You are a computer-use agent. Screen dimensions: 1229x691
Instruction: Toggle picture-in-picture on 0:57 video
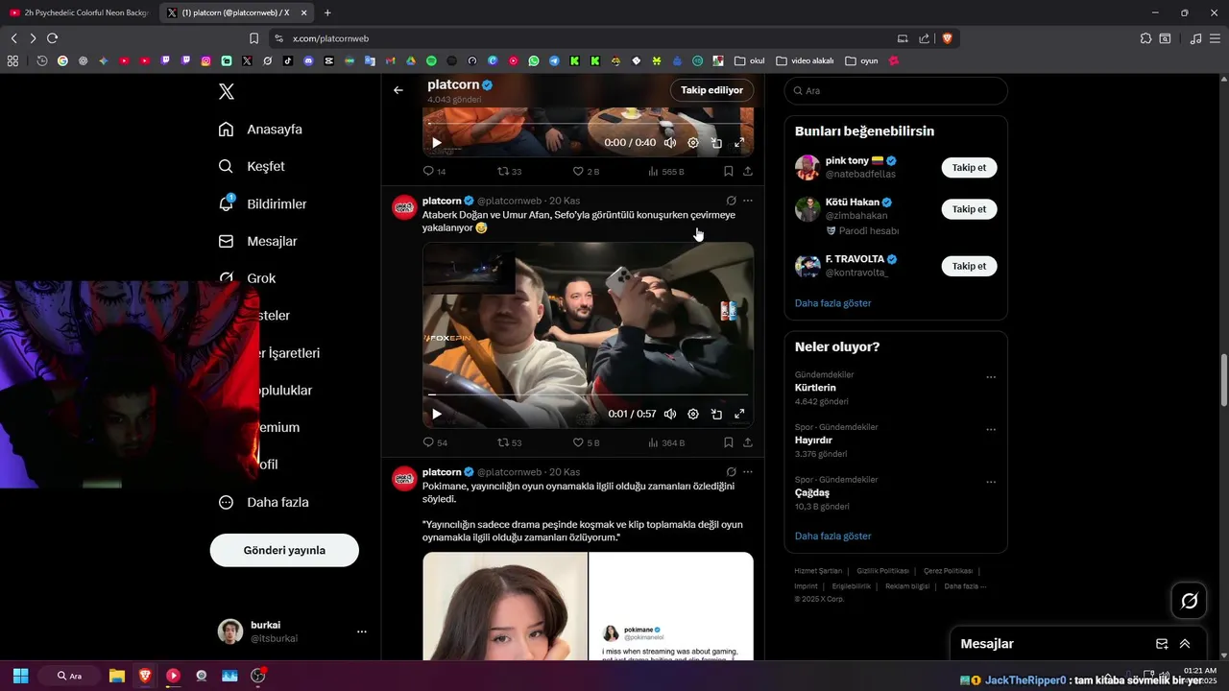point(716,415)
